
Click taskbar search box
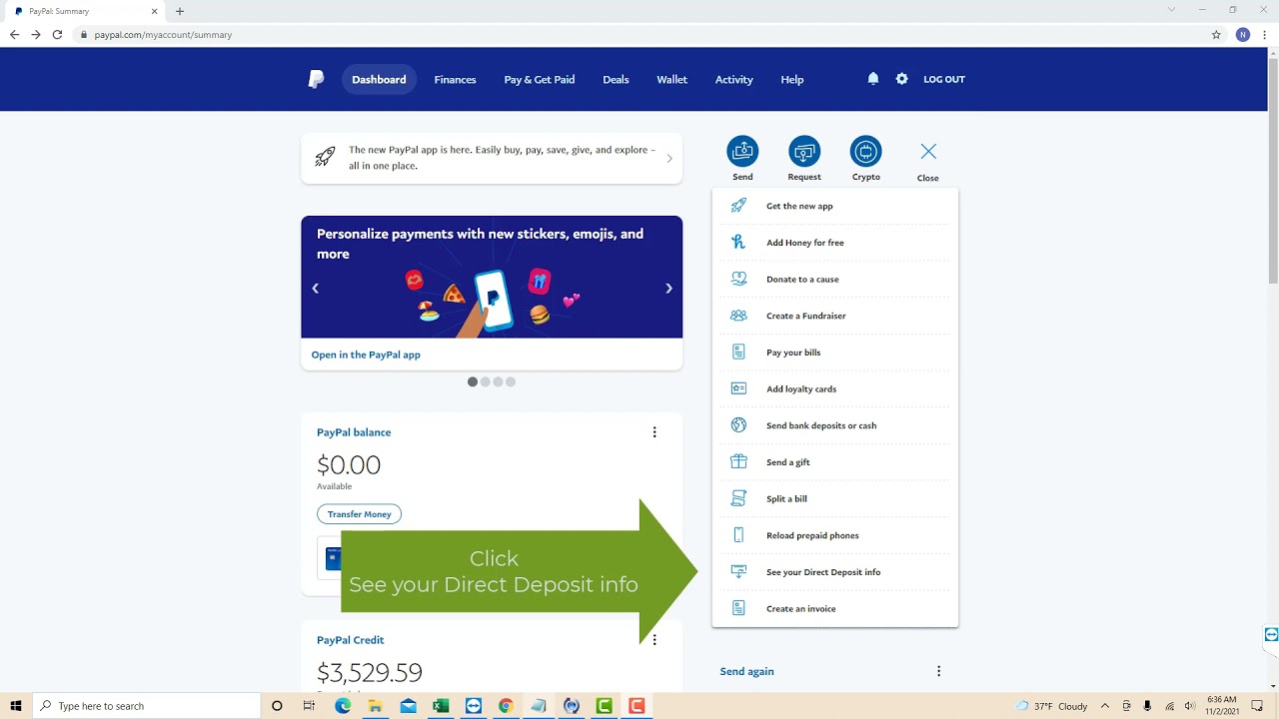(146, 706)
